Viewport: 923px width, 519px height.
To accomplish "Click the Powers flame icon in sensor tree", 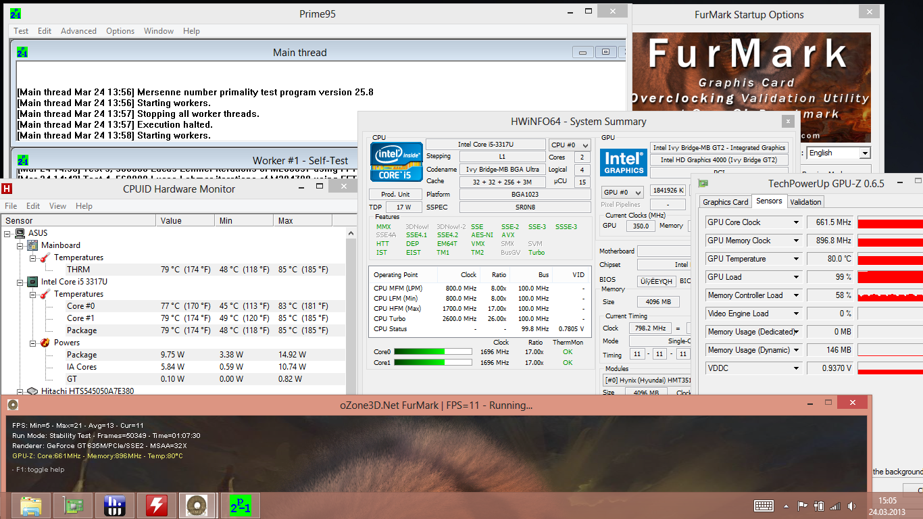I will tap(45, 343).
